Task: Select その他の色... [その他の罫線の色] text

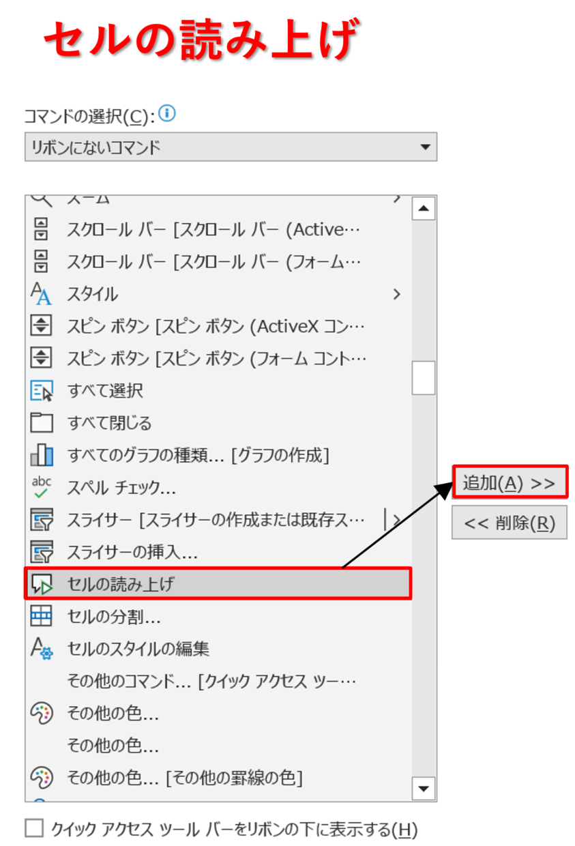Action: click(185, 777)
